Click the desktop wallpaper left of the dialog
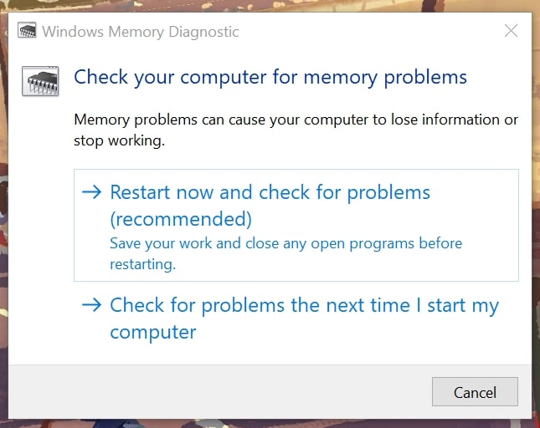The height and width of the screenshot is (428, 540). coord(4,209)
